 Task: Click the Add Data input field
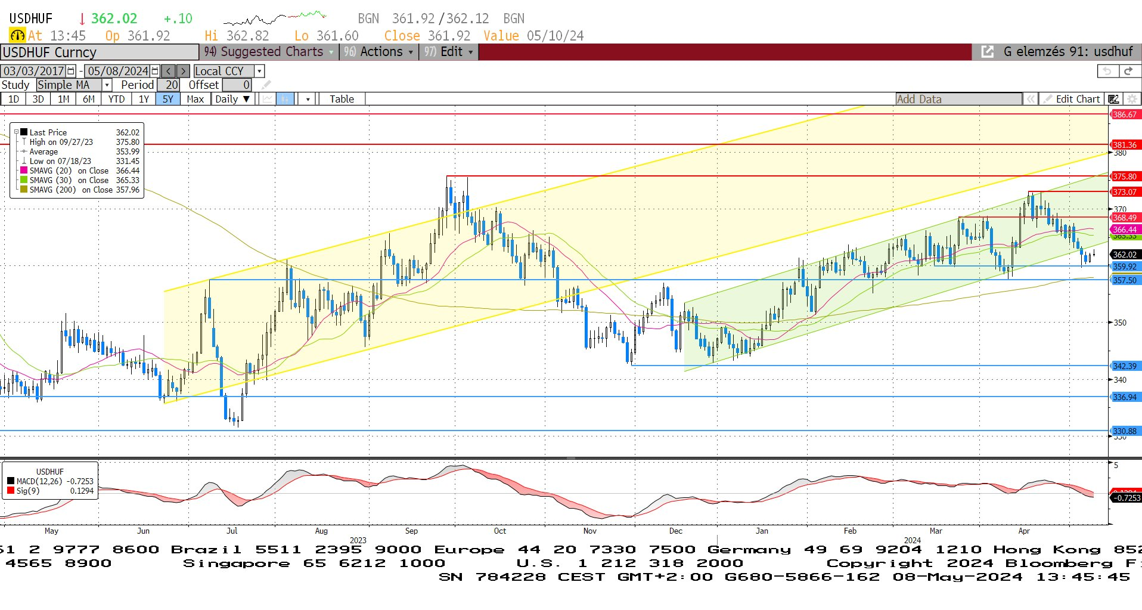(x=958, y=99)
